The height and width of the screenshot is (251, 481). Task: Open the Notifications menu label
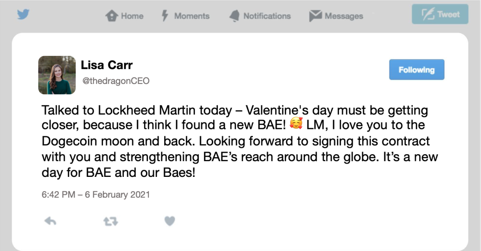point(267,16)
